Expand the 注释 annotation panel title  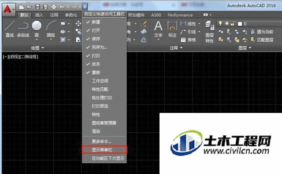pyautogui.click(x=176, y=48)
